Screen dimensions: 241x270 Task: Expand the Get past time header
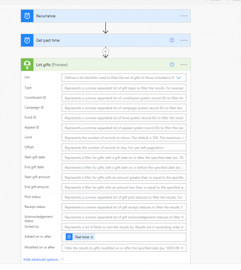tap(105, 40)
